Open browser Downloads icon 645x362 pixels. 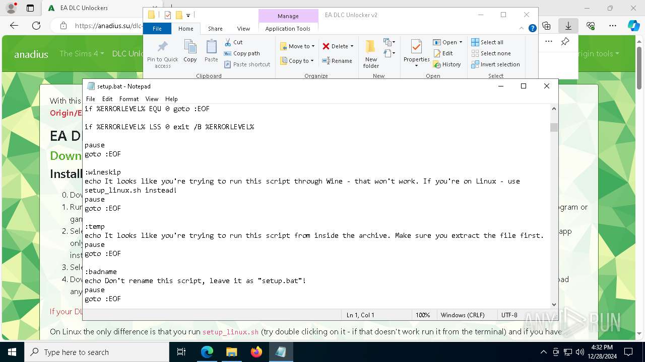[568, 26]
